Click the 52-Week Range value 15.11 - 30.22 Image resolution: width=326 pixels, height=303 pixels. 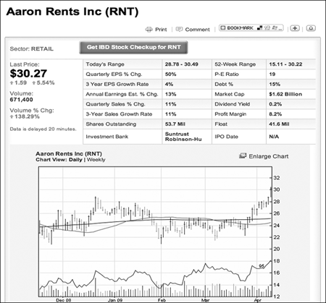pos(285,64)
